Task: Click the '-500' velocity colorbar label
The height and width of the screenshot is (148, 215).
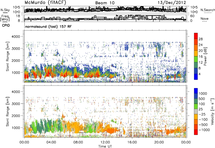Action: (203, 125)
